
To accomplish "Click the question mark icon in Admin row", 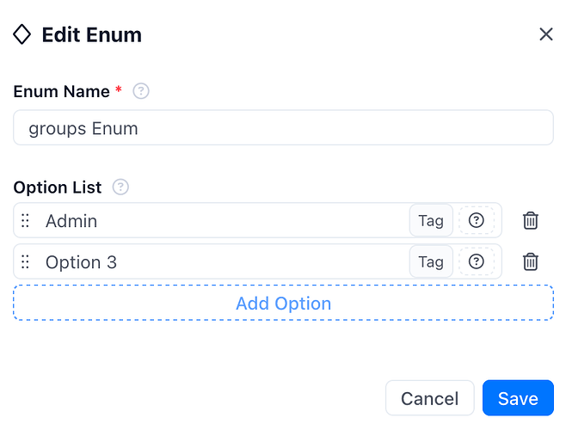I will [x=477, y=220].
